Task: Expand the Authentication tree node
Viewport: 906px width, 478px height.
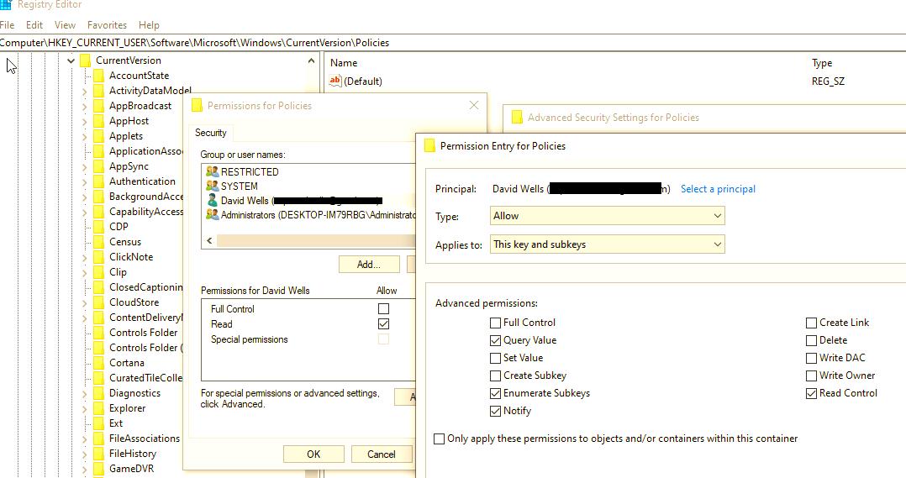Action: [84, 181]
